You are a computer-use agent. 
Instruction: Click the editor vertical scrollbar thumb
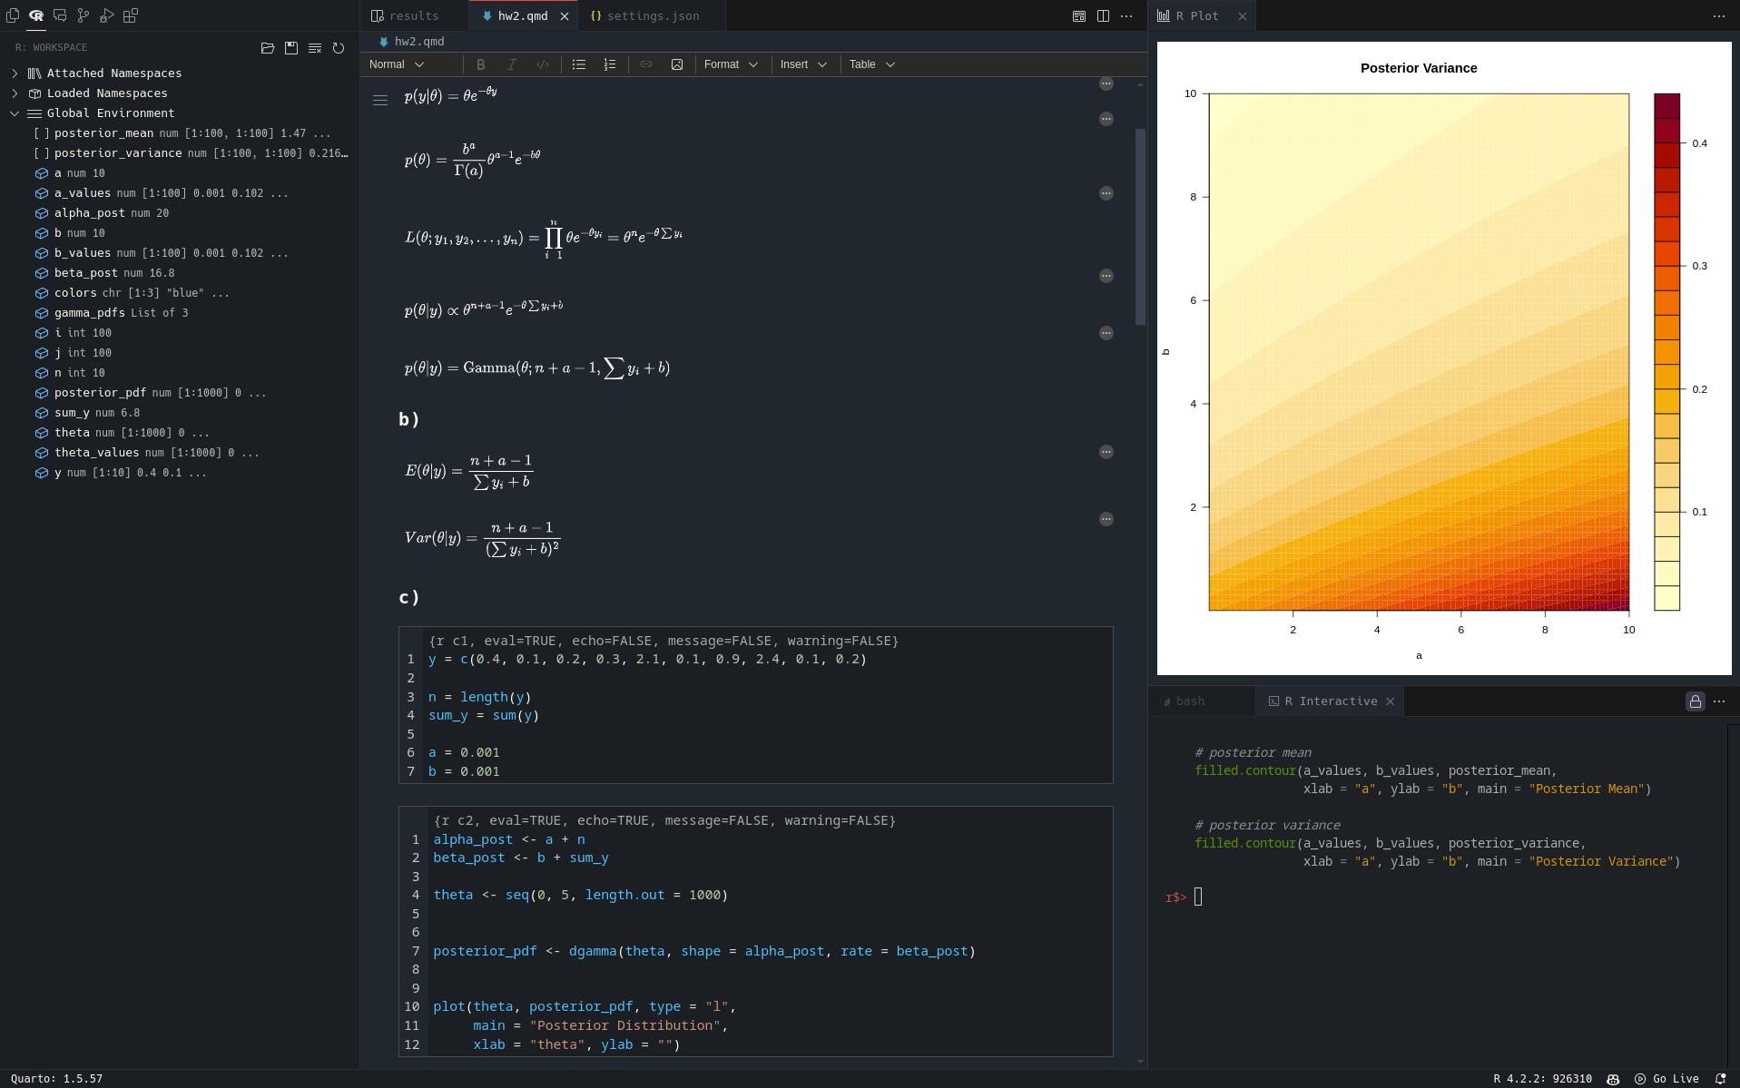(x=1141, y=227)
